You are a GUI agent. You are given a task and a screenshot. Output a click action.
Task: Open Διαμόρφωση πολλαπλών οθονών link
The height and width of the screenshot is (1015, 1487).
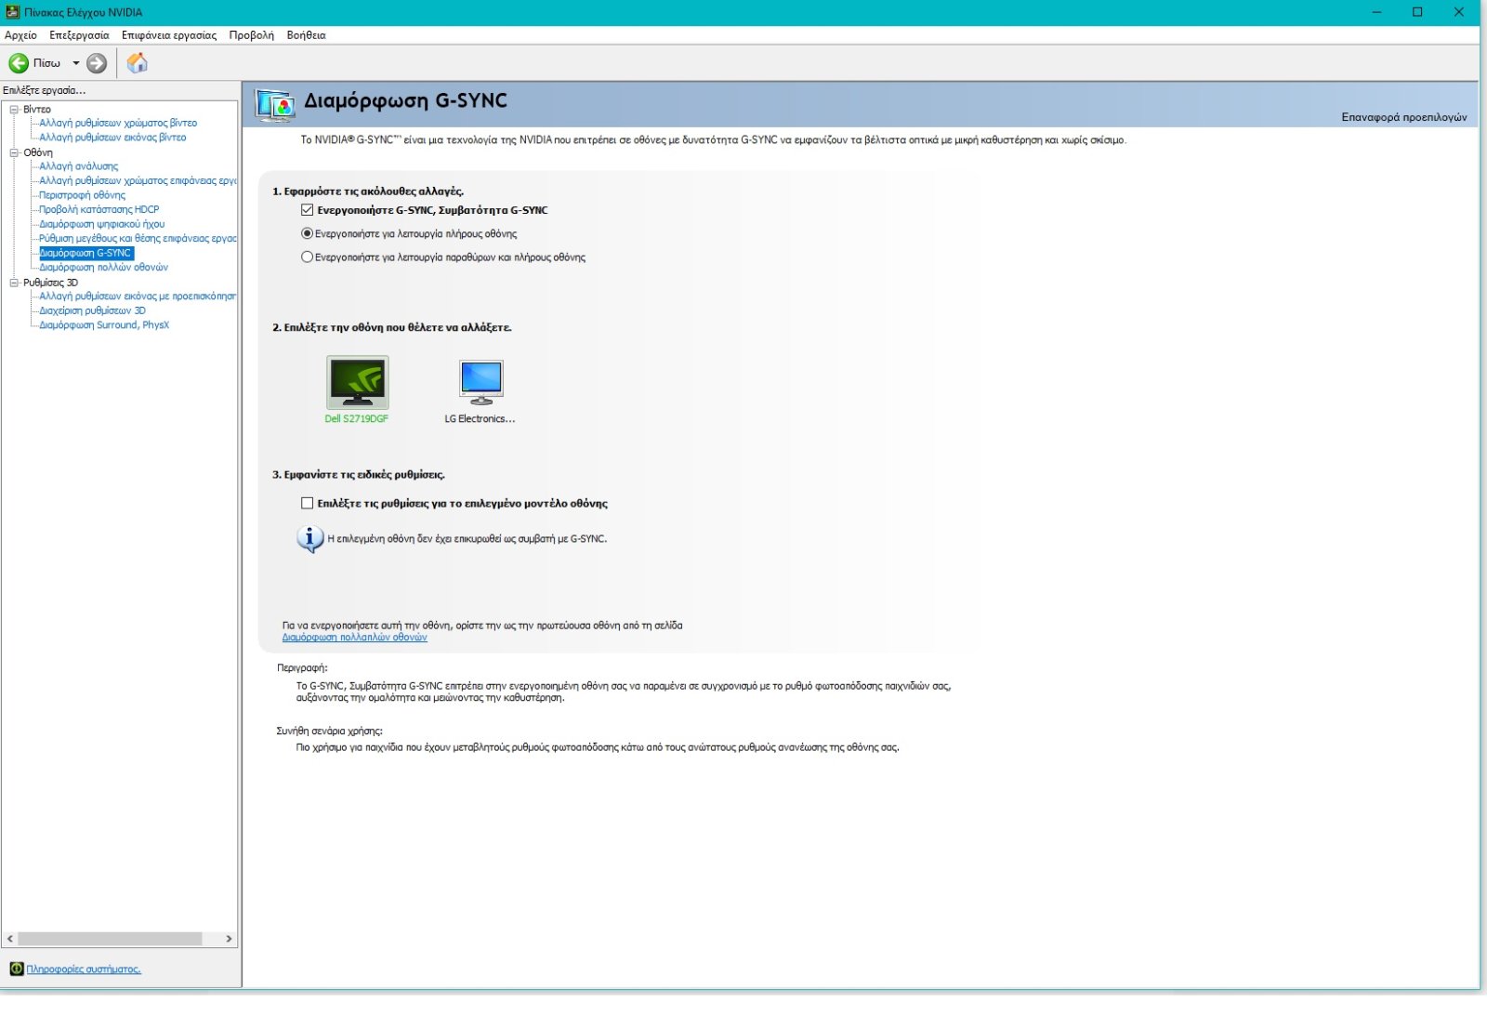[354, 638]
